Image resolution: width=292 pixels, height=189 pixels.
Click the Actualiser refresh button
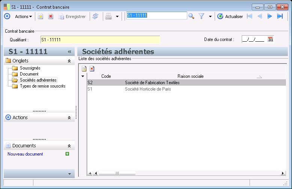(x=230, y=17)
